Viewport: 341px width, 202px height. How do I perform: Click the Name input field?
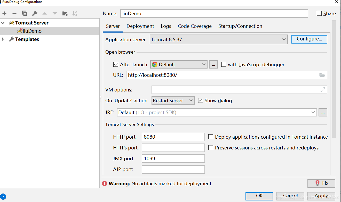pyautogui.click(x=214, y=13)
